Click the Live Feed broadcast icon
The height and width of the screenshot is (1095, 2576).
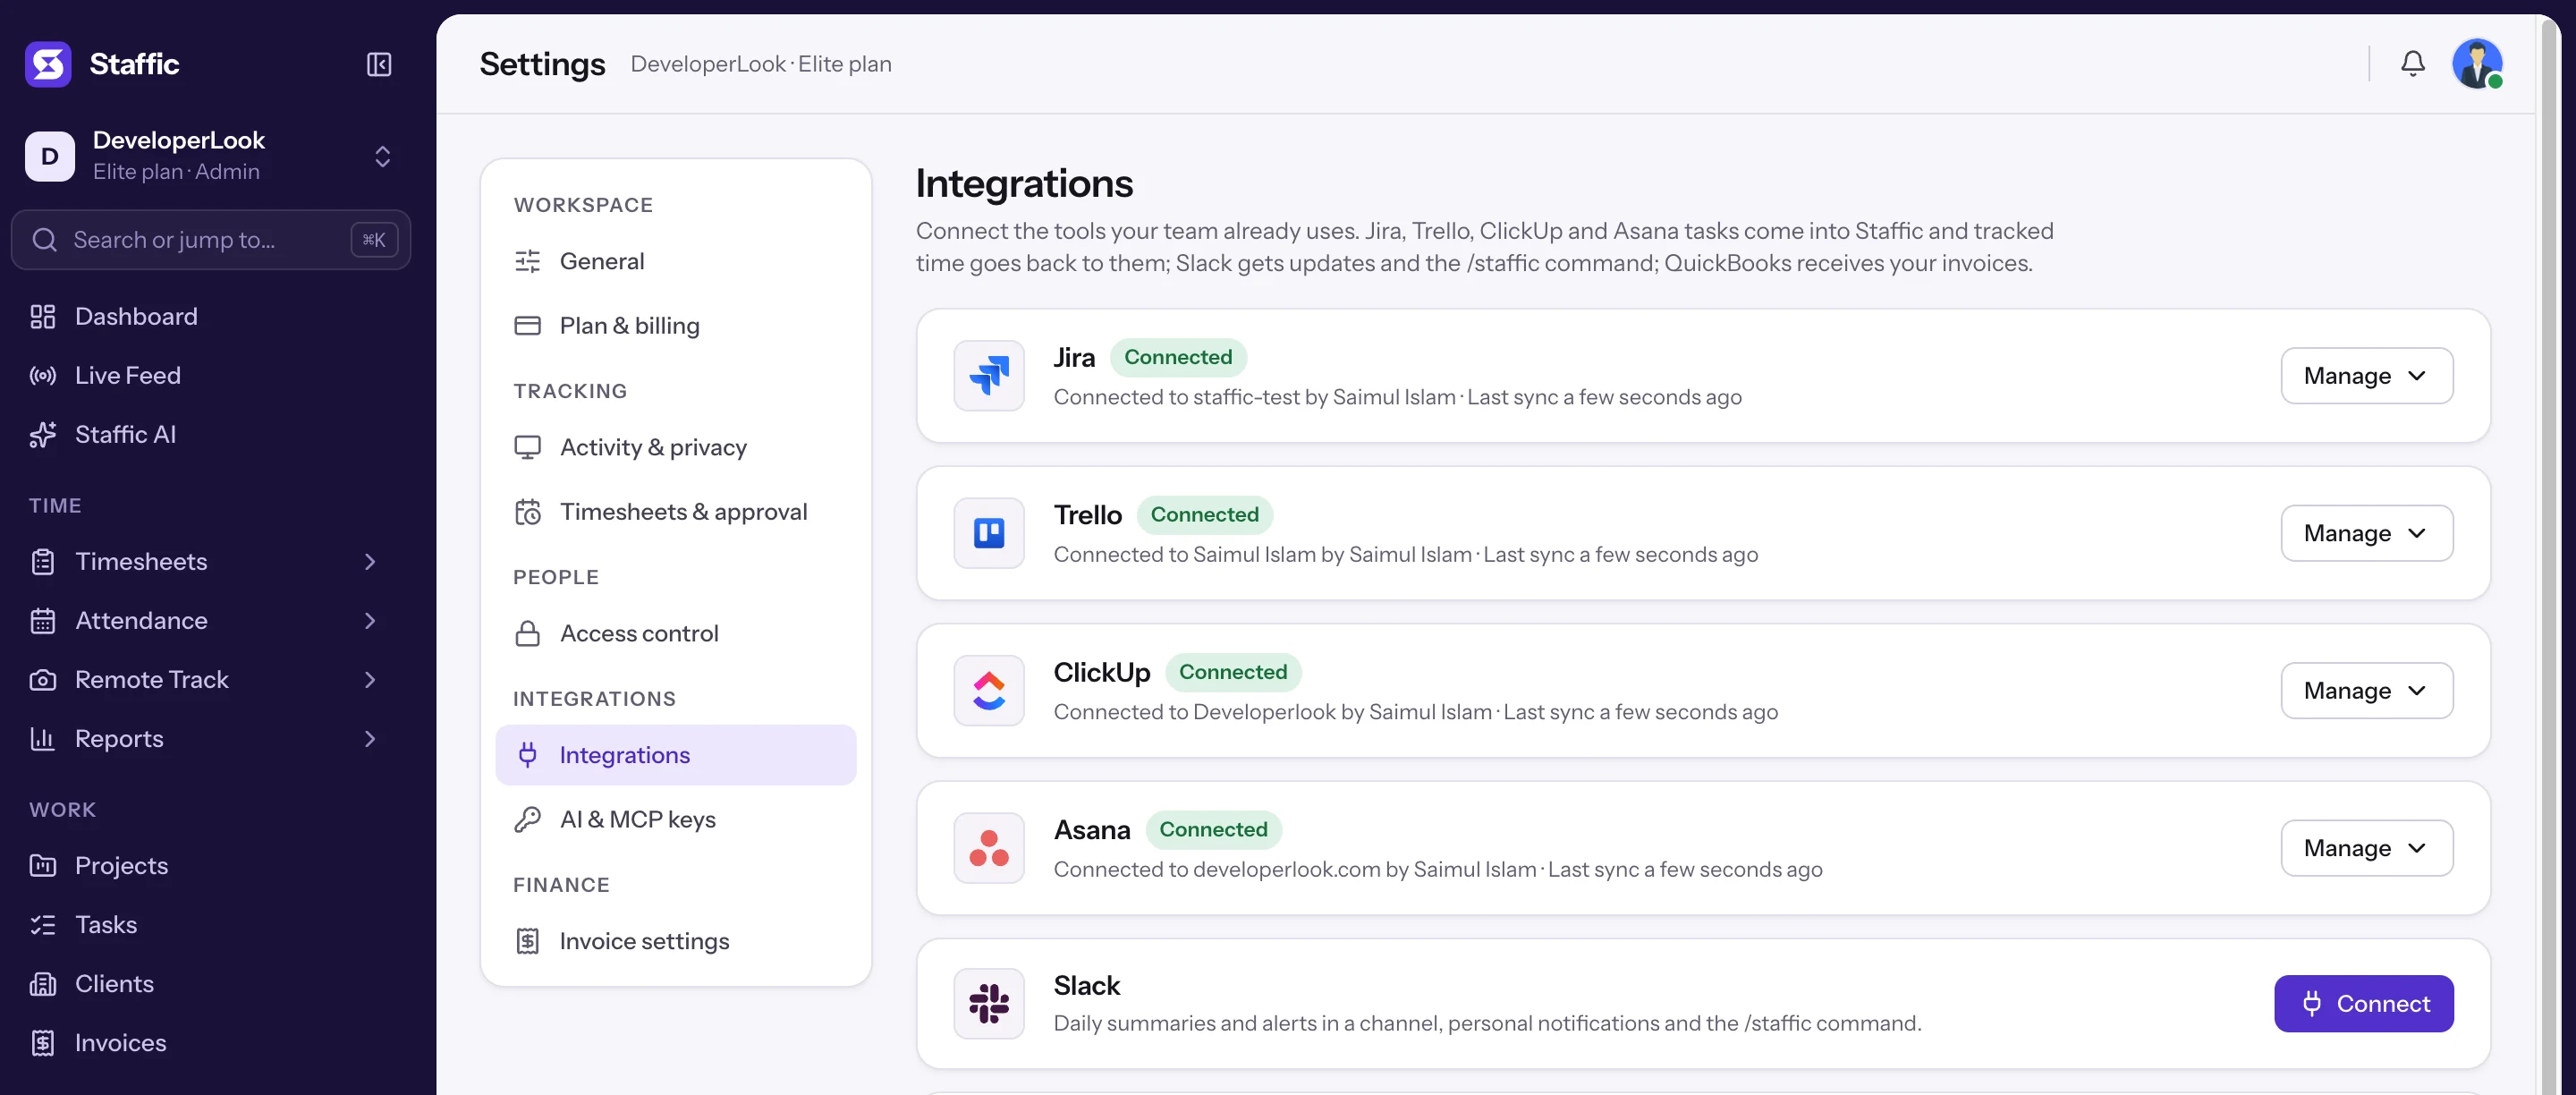point(43,375)
